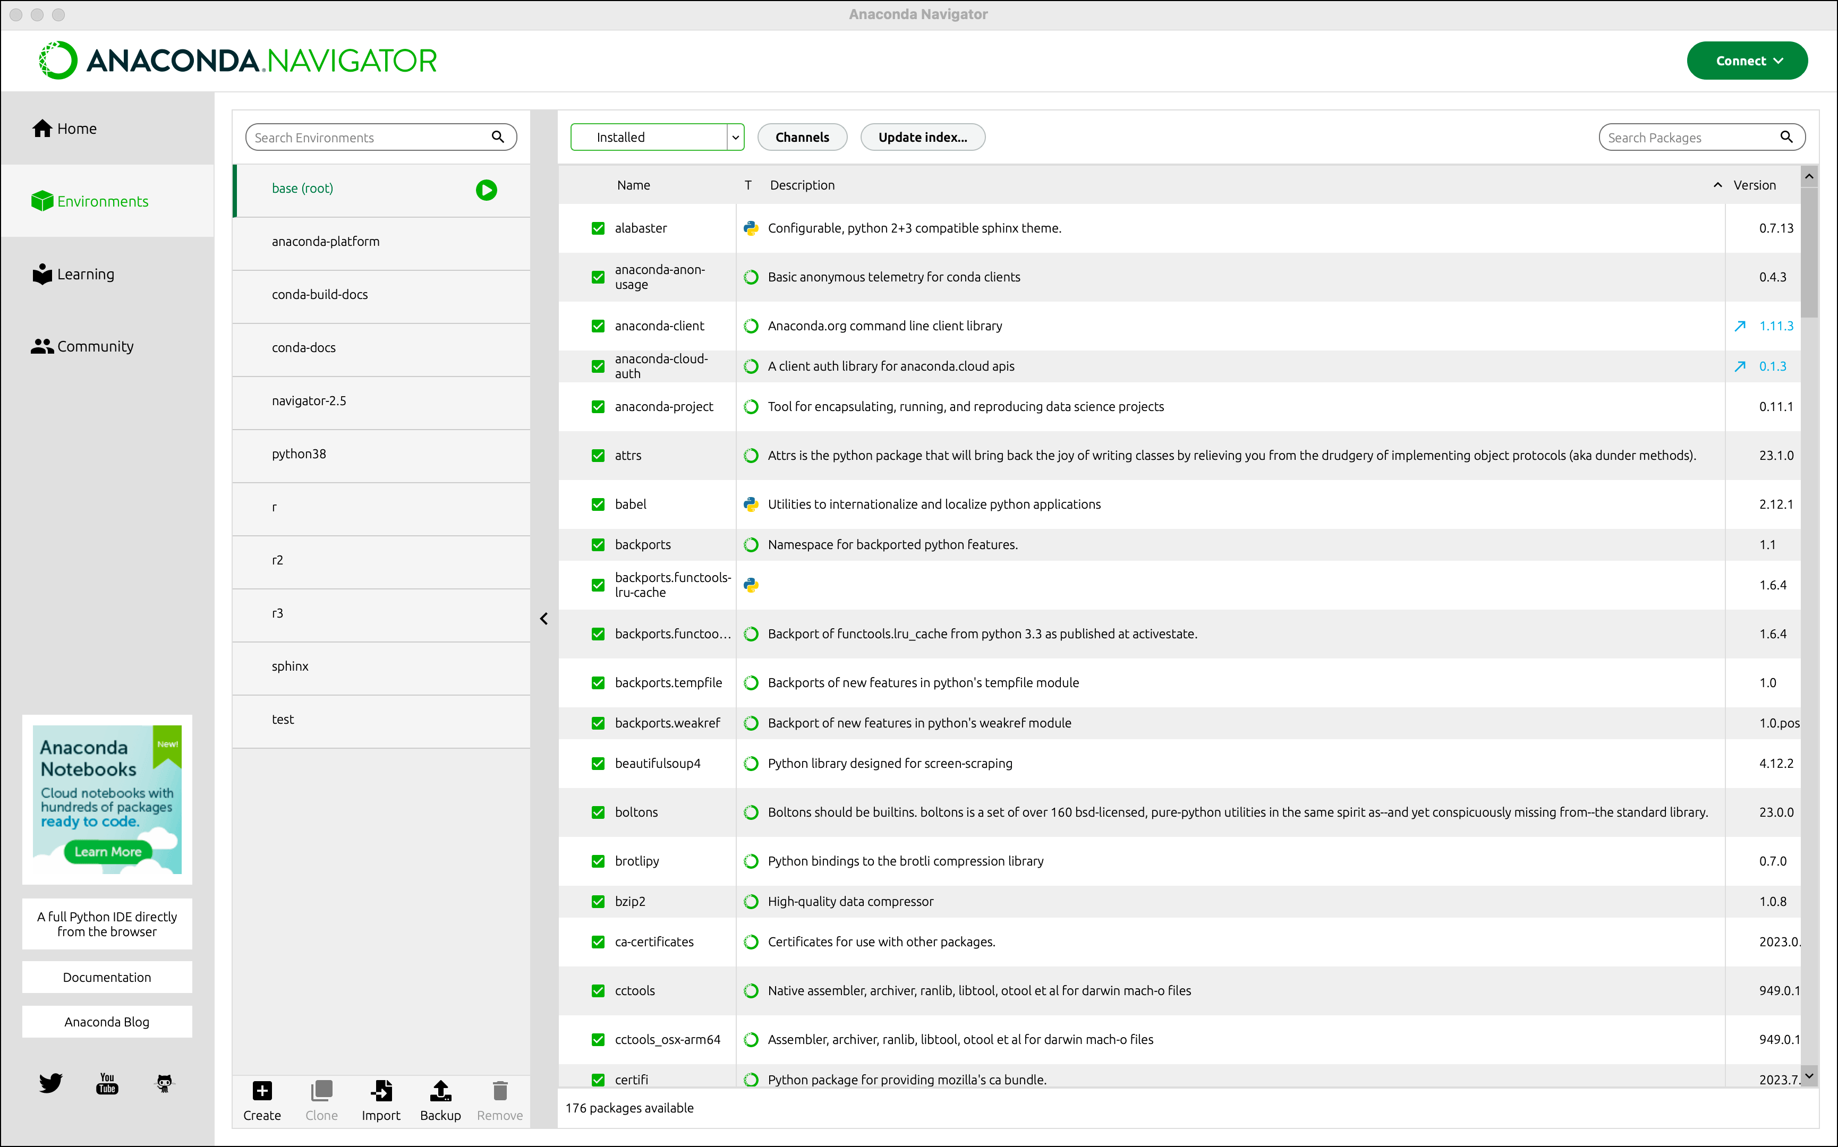Uncheck the alabaster package checkbox

point(598,228)
